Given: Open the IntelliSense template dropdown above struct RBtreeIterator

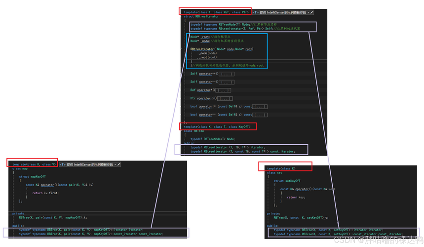Looking at the screenshot, I should [x=308, y=12].
